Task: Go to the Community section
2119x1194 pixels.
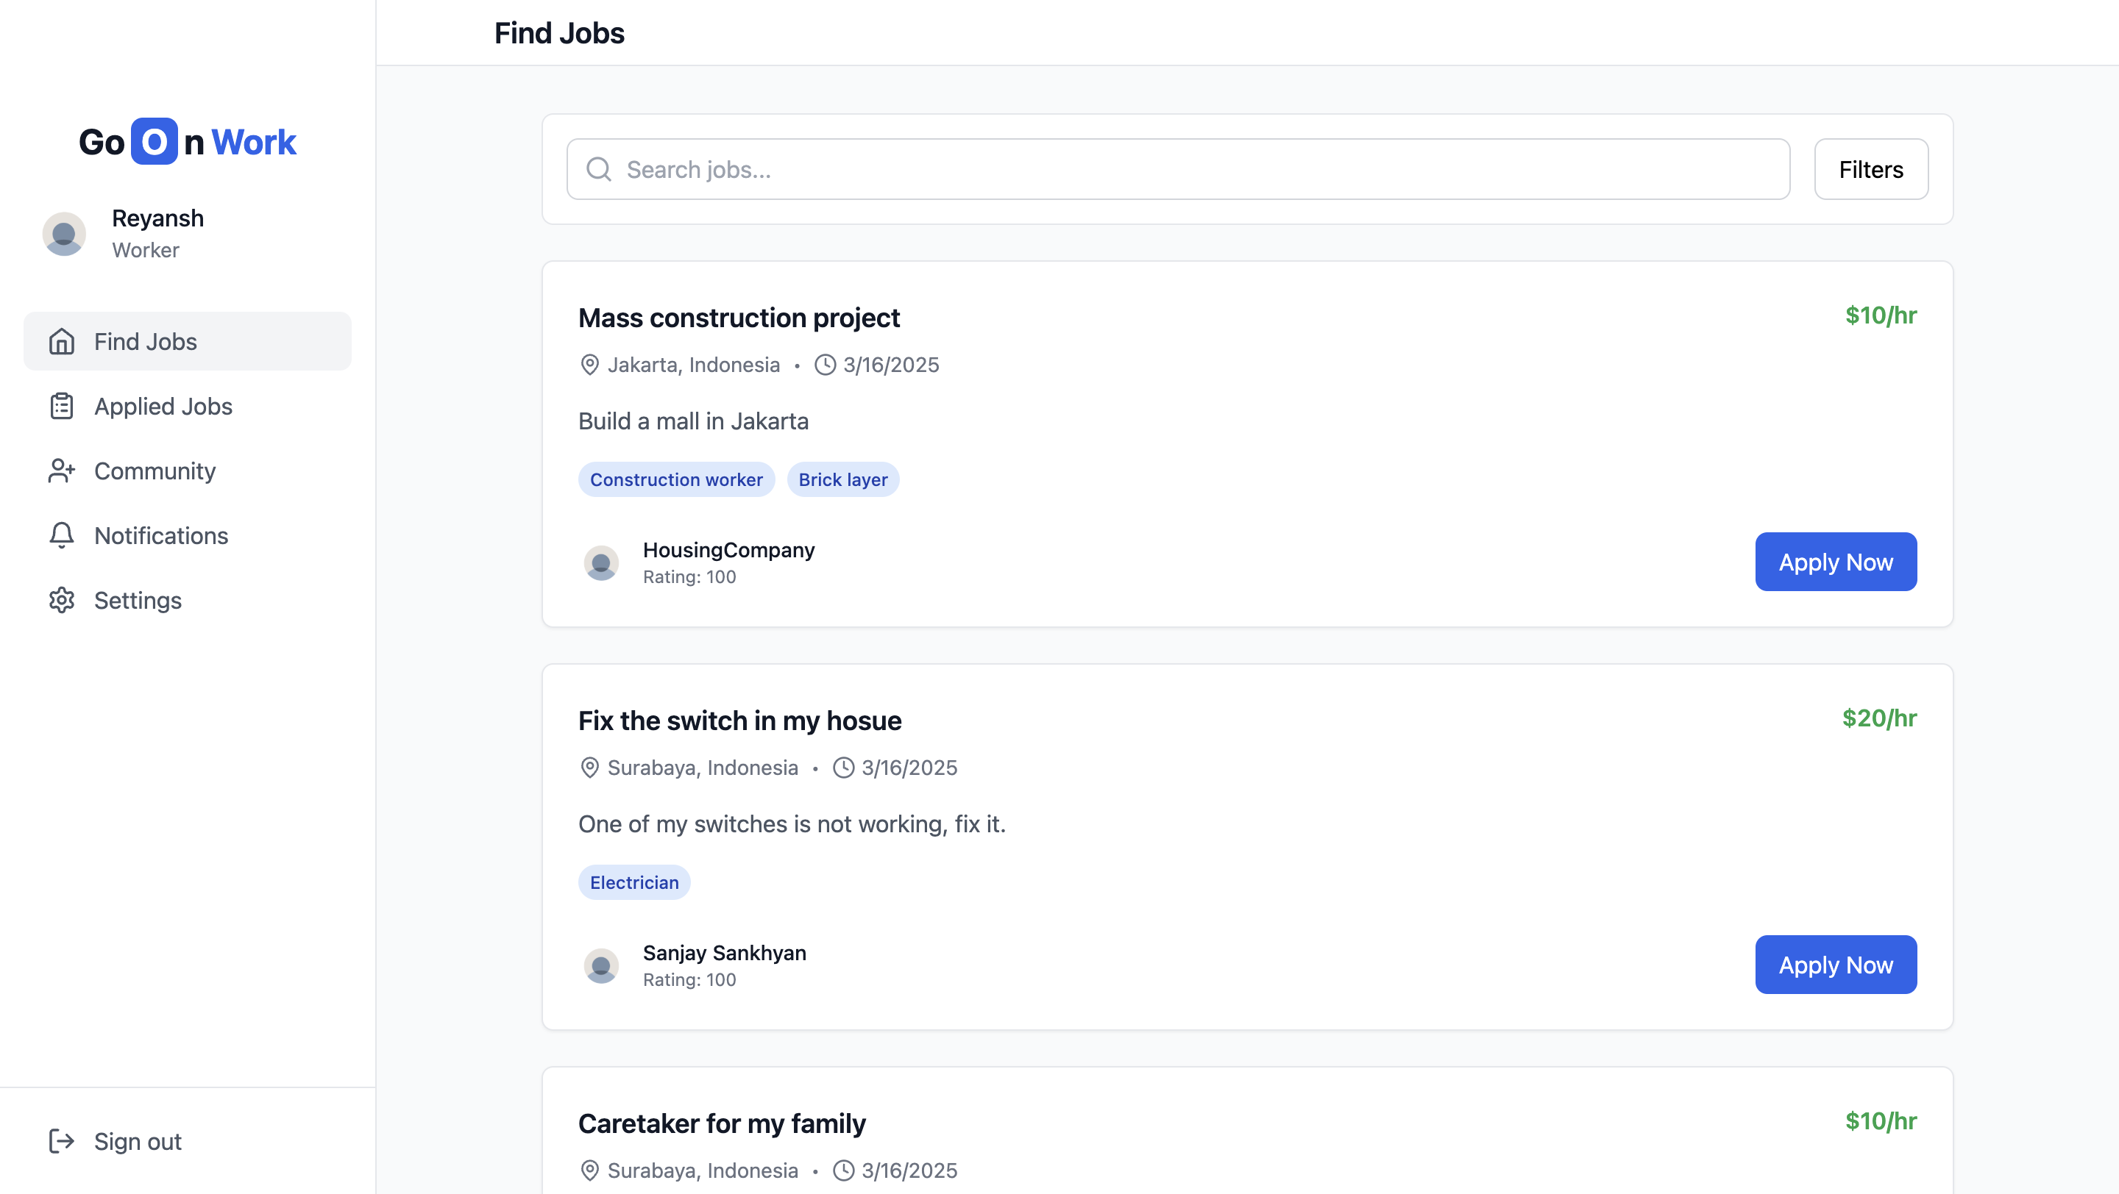Action: click(155, 471)
